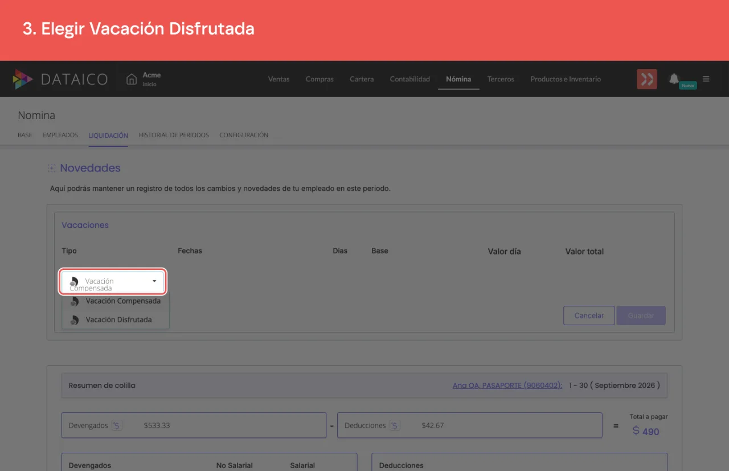This screenshot has width=729, height=471.
Task: Click the Valor día column header
Action: pos(504,251)
